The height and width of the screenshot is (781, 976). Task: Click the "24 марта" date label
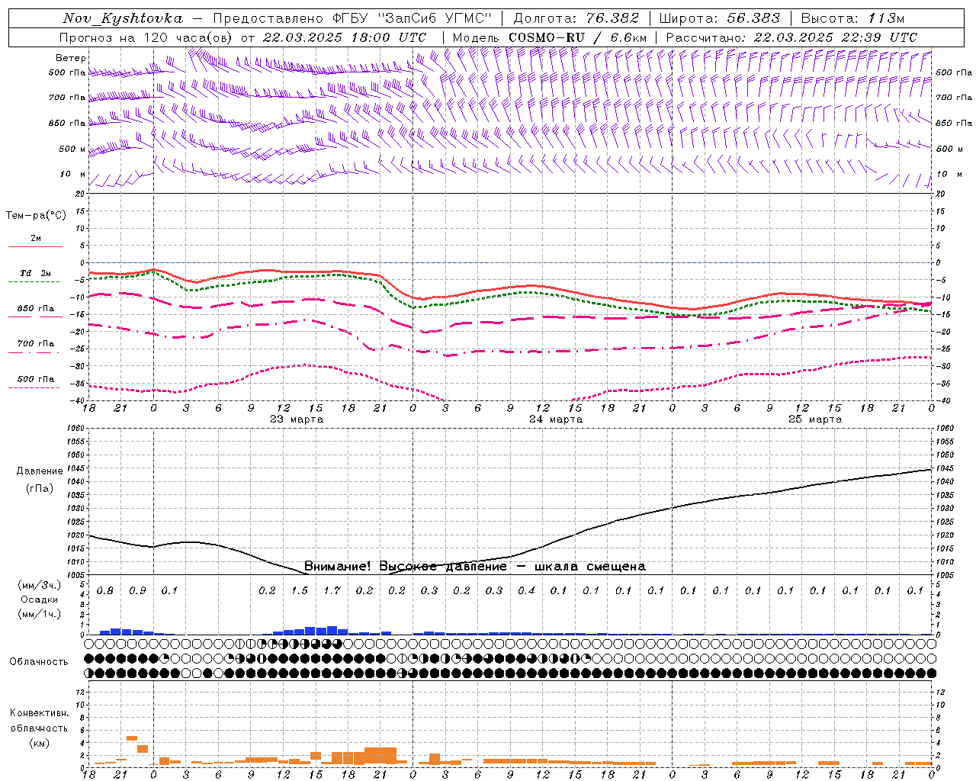[x=557, y=419]
